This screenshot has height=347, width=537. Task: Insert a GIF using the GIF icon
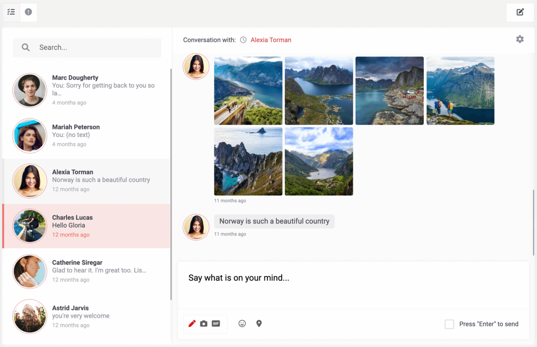click(216, 323)
